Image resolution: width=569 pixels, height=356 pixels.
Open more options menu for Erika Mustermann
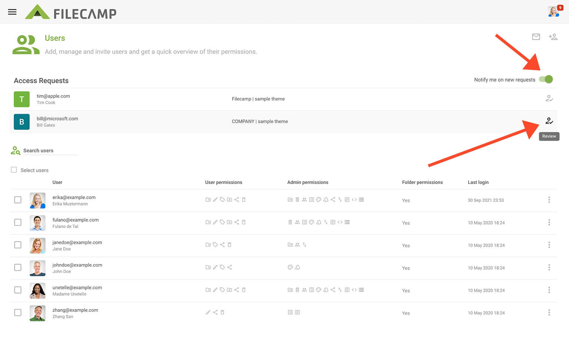point(549,200)
